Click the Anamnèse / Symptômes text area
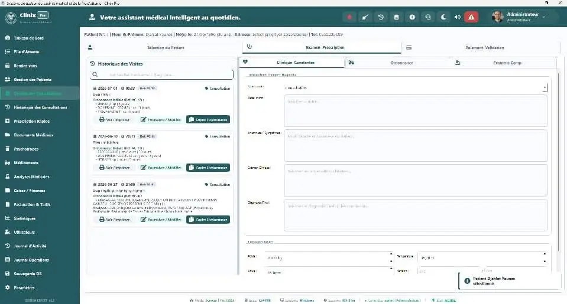The height and width of the screenshot is (304, 567). coord(416,145)
